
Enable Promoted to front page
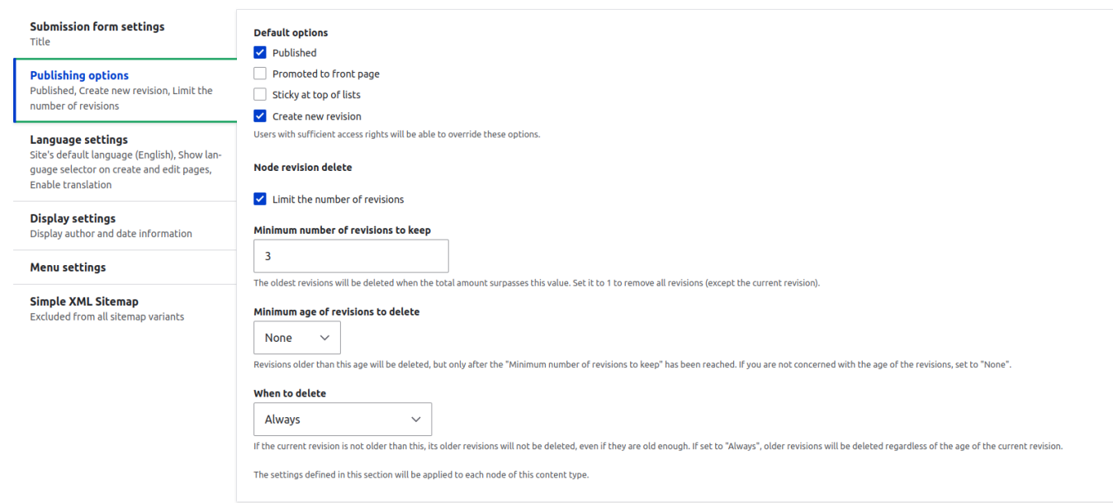(260, 74)
